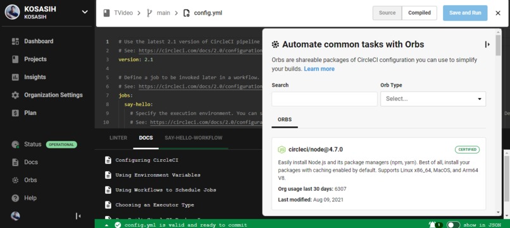Open Configuring CircleCI document icon
The width and height of the screenshot is (510, 228).
[108, 160]
